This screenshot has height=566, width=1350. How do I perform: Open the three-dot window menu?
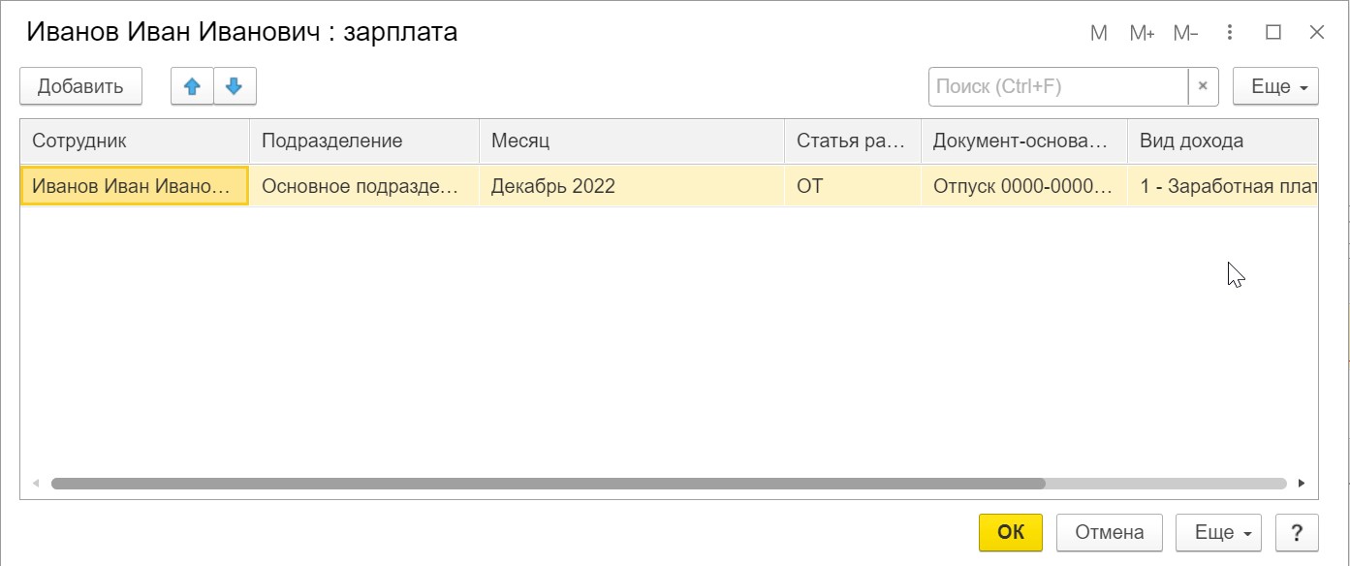click(x=1230, y=33)
